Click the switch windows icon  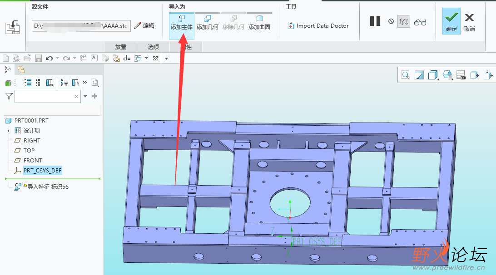138,58
